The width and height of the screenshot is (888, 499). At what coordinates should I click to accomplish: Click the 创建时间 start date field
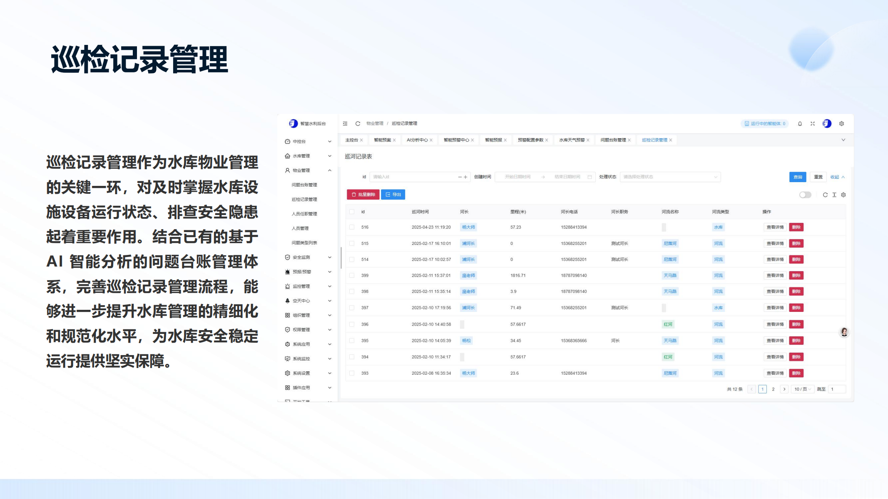pos(517,177)
